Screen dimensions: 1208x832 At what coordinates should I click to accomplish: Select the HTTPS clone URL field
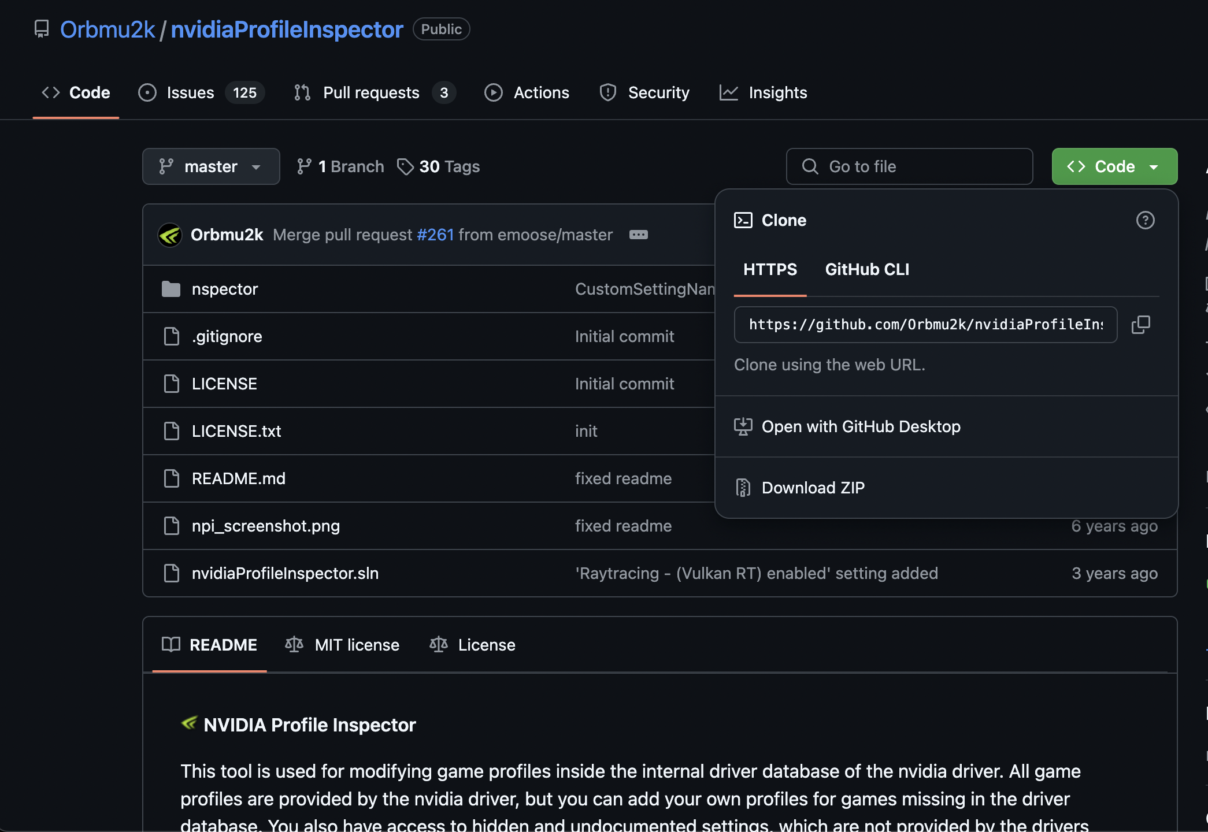(925, 325)
